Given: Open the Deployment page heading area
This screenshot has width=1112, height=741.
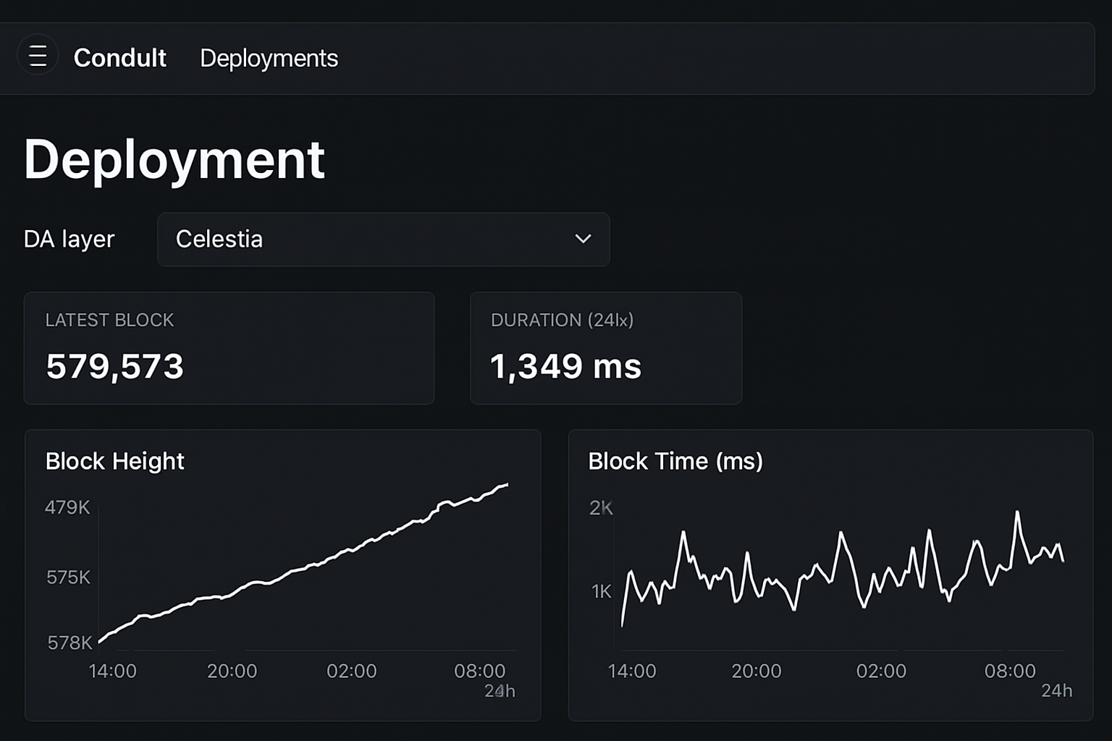Looking at the screenshot, I should (x=174, y=158).
